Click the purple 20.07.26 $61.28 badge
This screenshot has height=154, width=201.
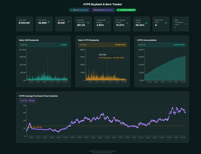click(27, 101)
